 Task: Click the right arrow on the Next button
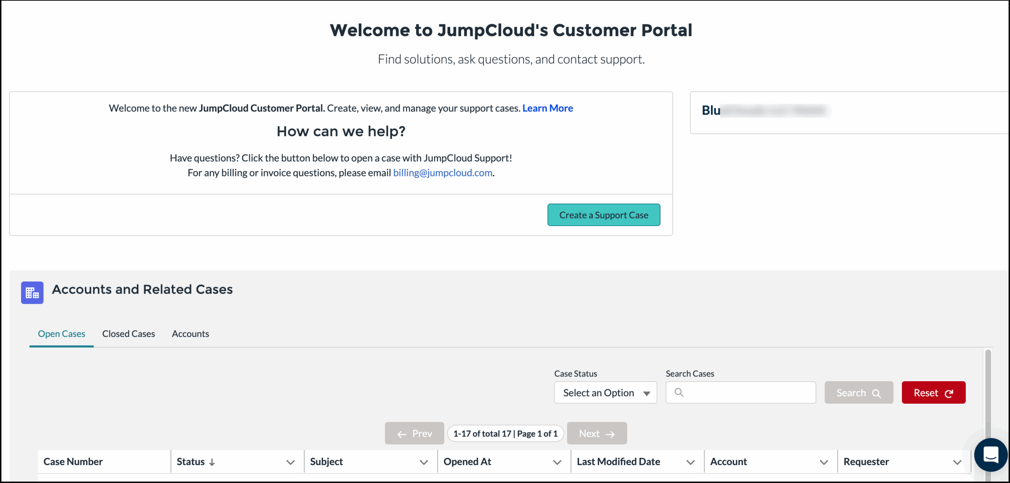coord(611,433)
